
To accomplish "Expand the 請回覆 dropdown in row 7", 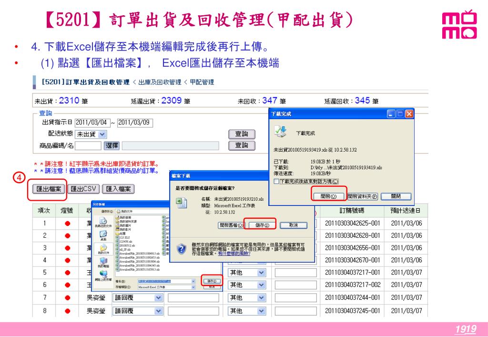I will click(158, 298).
